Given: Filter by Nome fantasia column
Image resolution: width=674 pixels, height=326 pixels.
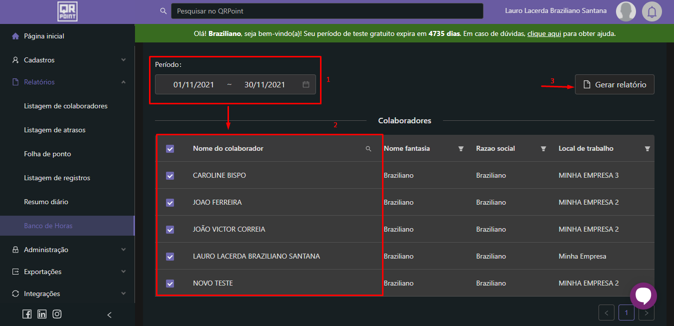Looking at the screenshot, I should [x=461, y=149].
